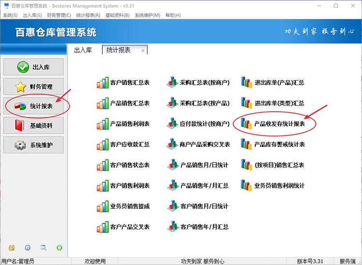The height and width of the screenshot is (265, 362).
Task: Maximize the Bestores Management System window
Action: 336,6
